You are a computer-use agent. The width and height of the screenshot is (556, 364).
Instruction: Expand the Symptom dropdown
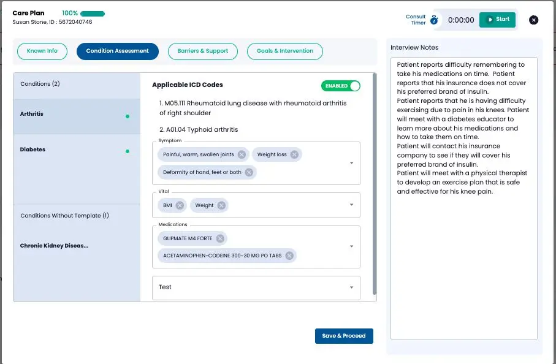click(351, 163)
